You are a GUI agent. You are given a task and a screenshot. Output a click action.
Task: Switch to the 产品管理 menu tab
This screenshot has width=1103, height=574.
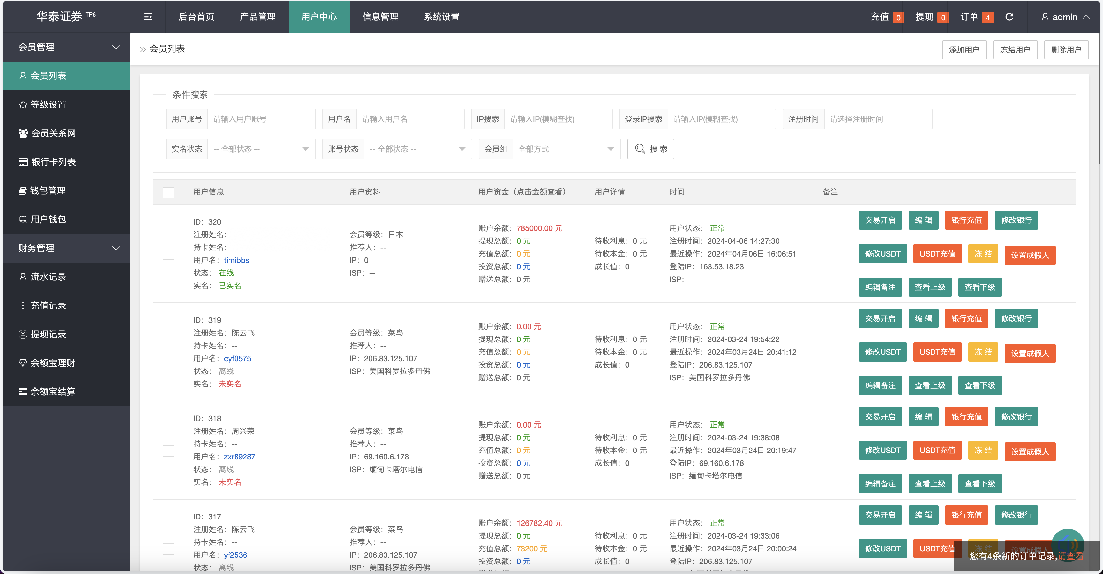pos(257,17)
